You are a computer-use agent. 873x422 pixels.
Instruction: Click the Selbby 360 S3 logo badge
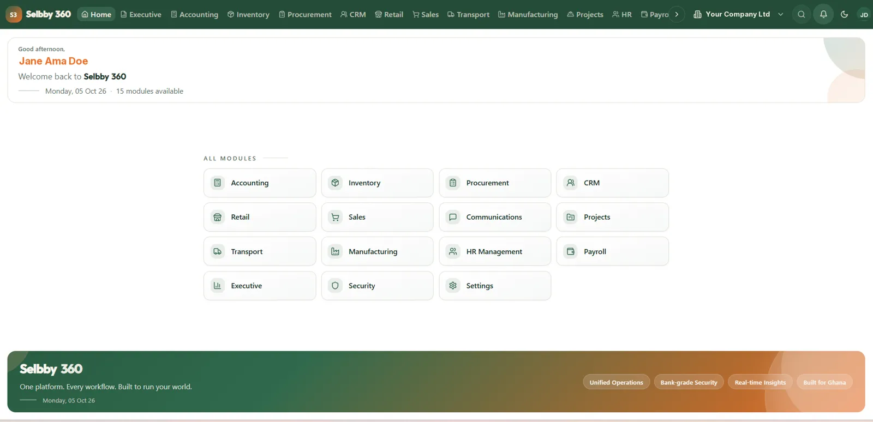click(x=14, y=15)
